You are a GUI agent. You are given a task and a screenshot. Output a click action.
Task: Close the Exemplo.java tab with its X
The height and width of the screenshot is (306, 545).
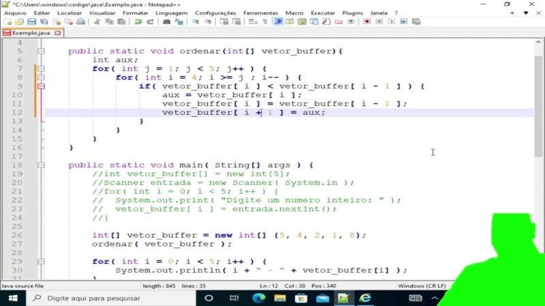click(58, 33)
